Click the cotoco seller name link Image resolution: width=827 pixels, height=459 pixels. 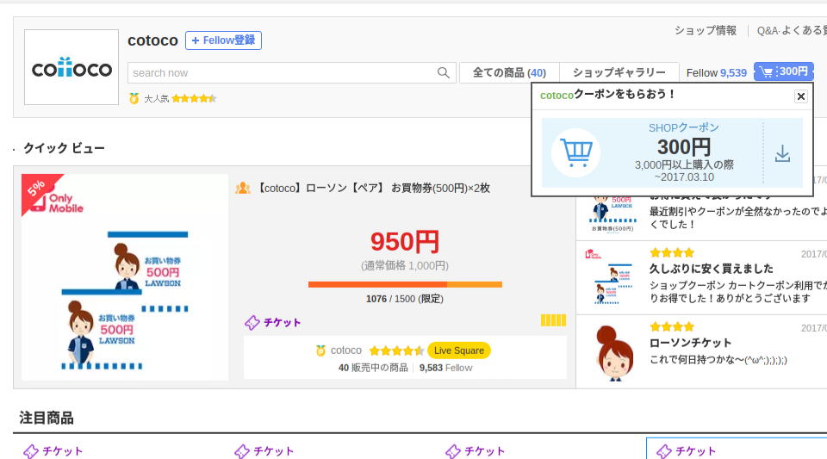click(x=346, y=350)
